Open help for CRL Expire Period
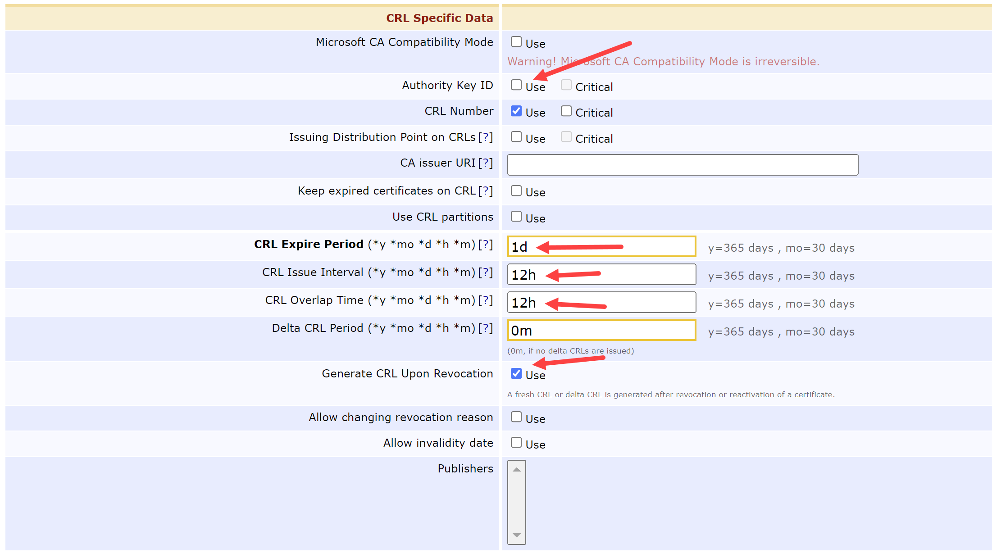Viewport: 992px width, 558px height. (486, 245)
